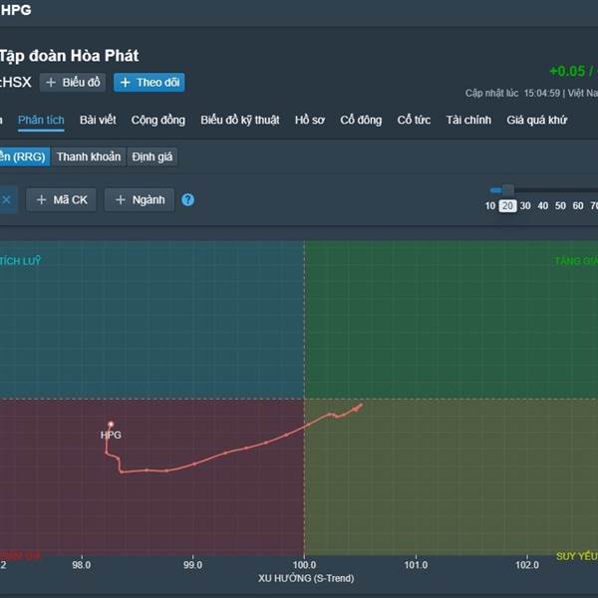Click the period slider handle
Viewport: 598px width, 598px height.
[507, 189]
